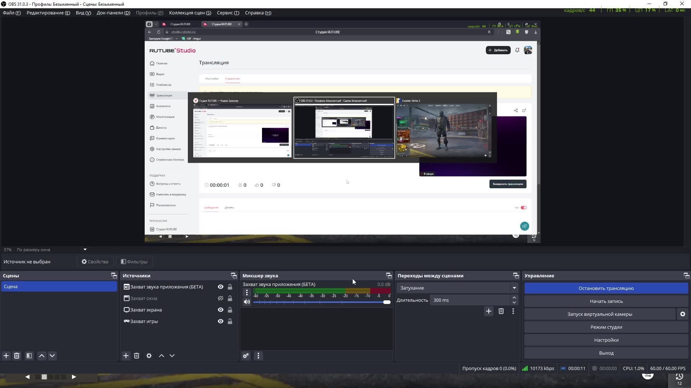691x388 pixels.
Task: Move source up arrow in Sources panel
Action: point(162,356)
